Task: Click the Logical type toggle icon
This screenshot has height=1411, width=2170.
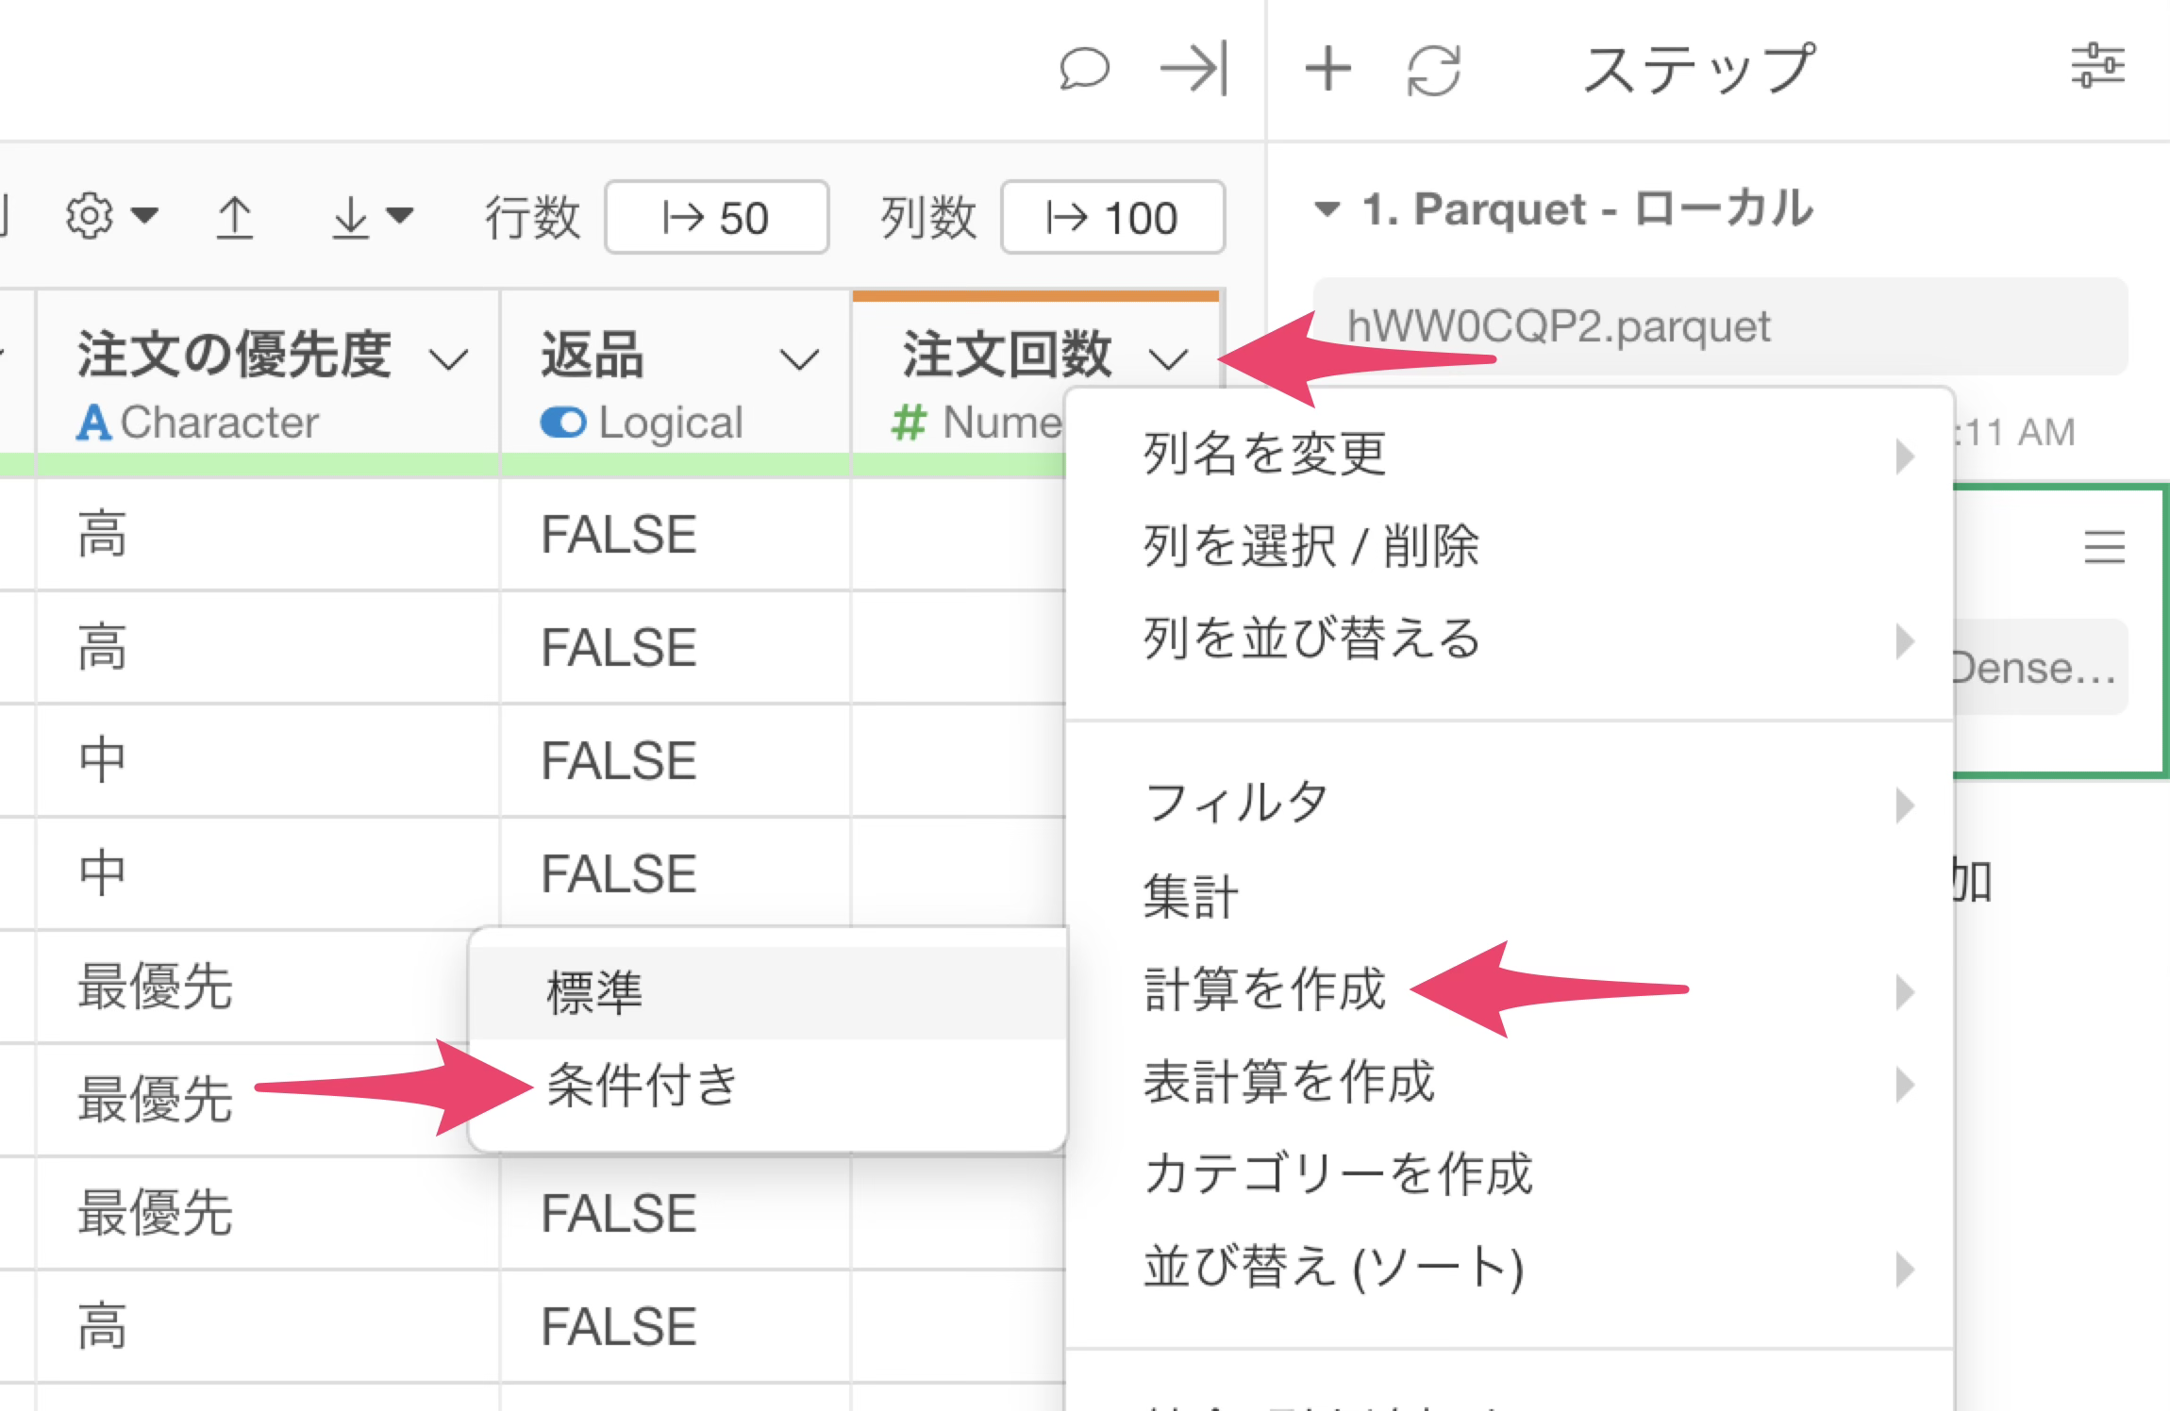Action: pos(563,423)
